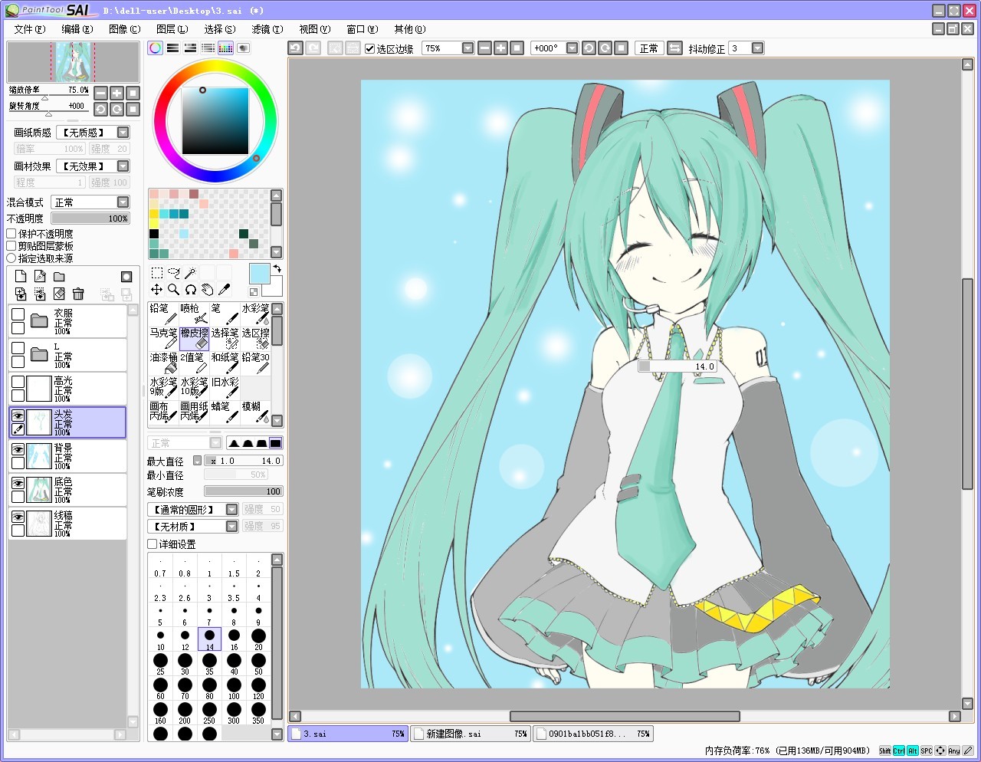Click the light blue foreground color swatch

[259, 274]
